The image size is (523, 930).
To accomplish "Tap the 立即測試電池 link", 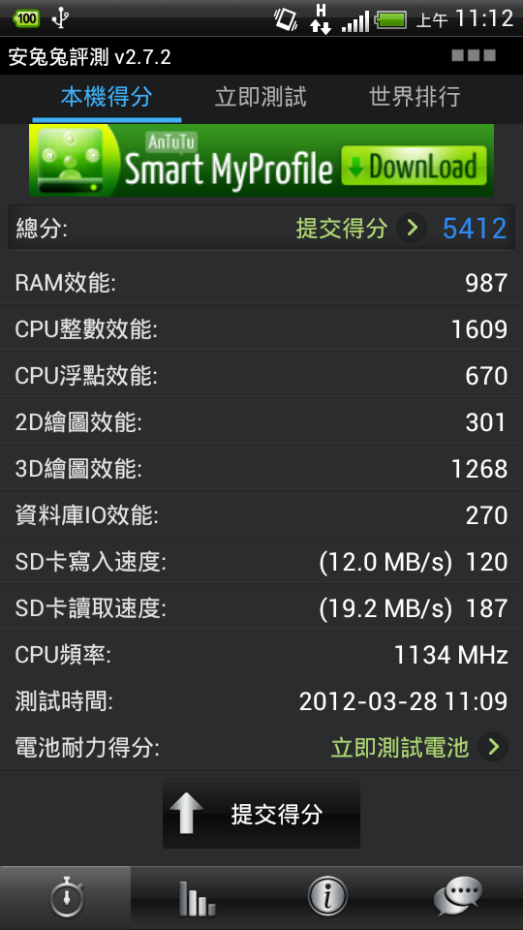I will (400, 748).
